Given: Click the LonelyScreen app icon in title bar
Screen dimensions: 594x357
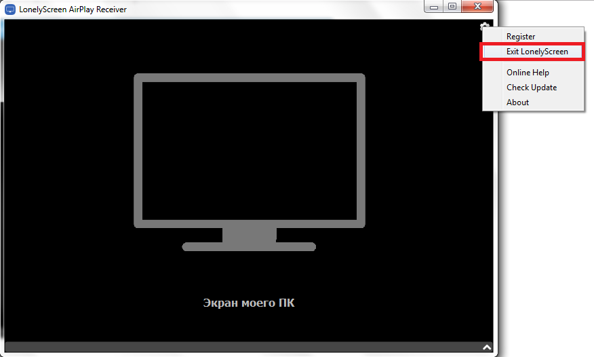Looking at the screenshot, I should tap(10, 9).
